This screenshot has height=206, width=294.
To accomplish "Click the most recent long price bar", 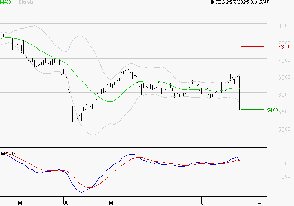I will [x=240, y=92].
